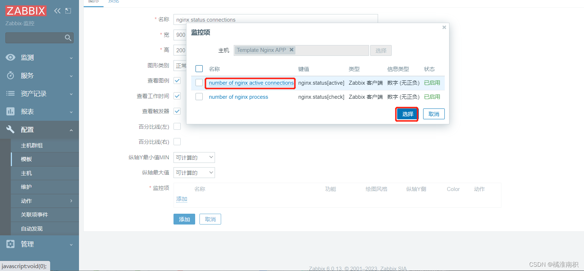Toggle sidebar hide (kiosk) icon
This screenshot has width=584, height=271.
coord(68,11)
